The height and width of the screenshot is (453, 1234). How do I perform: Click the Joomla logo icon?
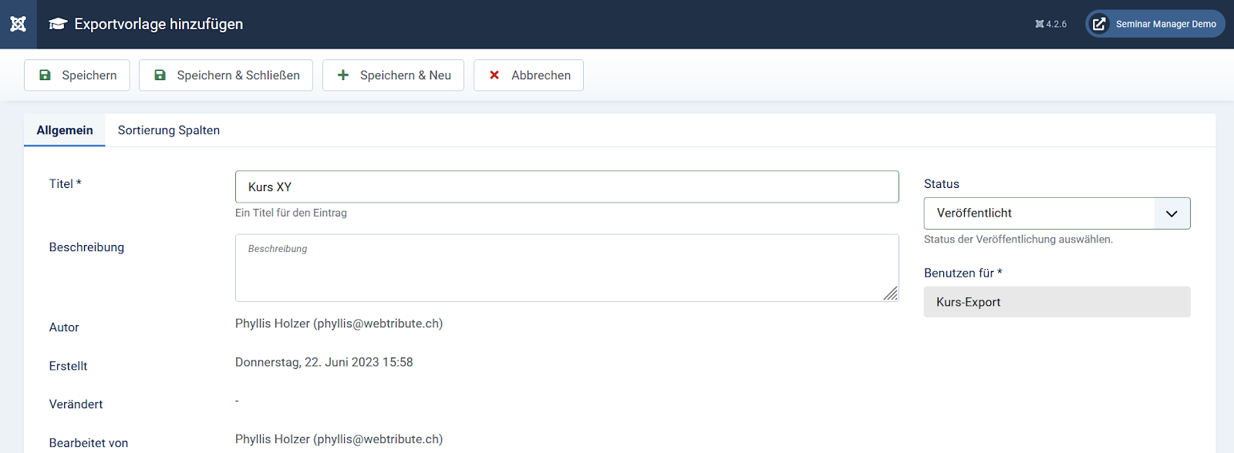pyautogui.click(x=19, y=24)
